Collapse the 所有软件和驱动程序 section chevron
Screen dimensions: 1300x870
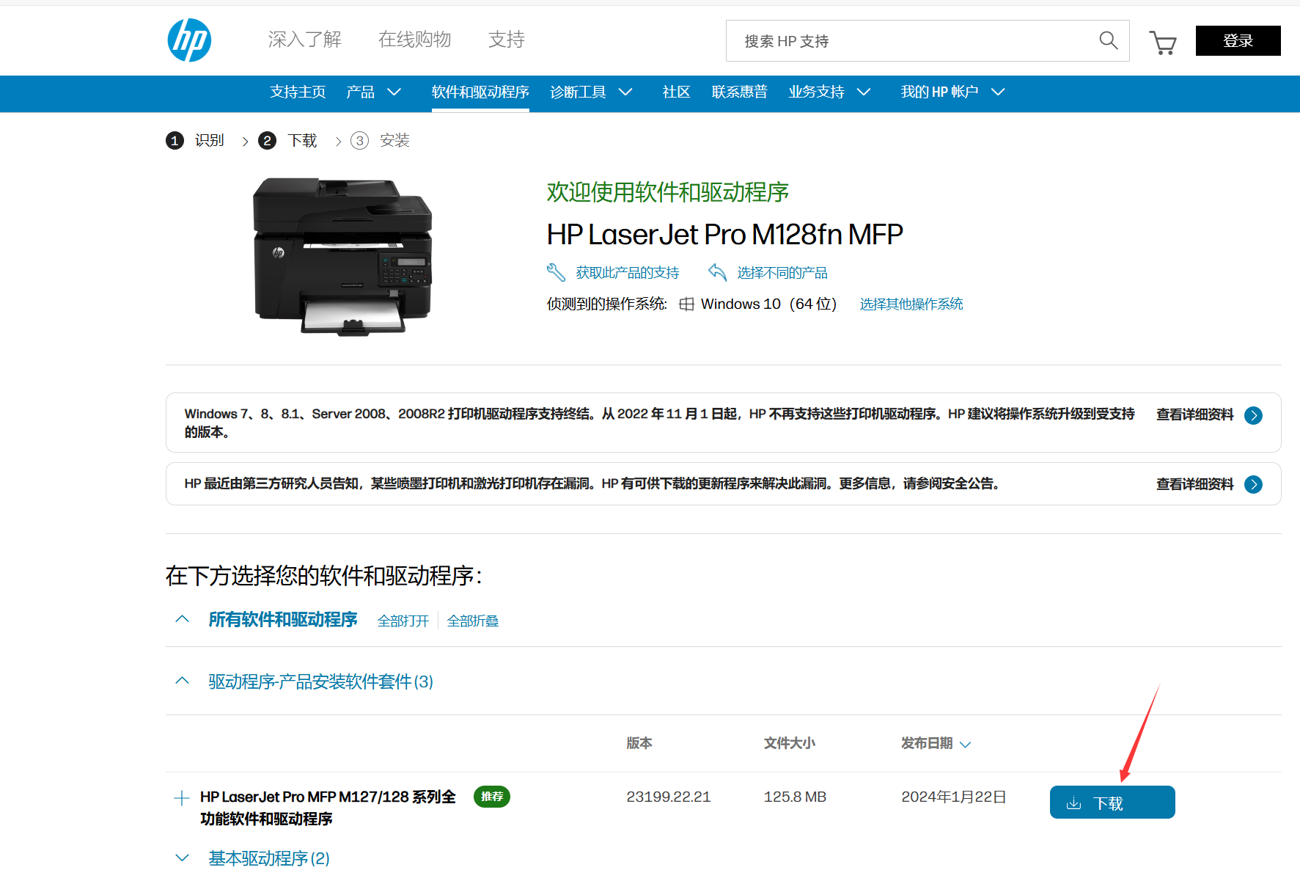tap(183, 619)
